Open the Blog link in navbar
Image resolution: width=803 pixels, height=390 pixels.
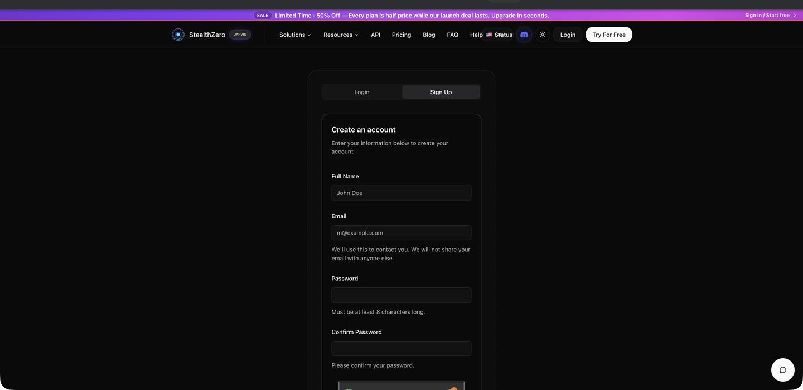click(x=429, y=35)
